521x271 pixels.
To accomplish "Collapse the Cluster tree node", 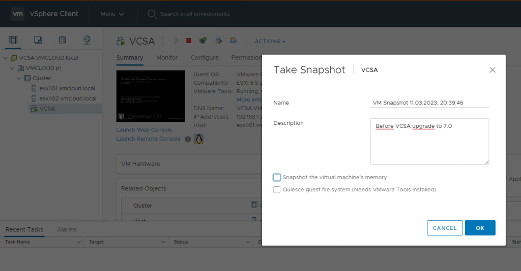I will 20,78.
